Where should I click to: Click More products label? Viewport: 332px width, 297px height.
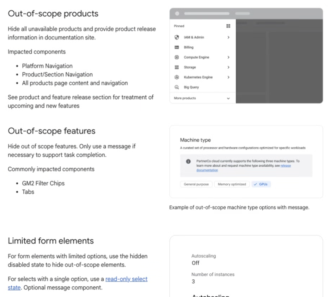(185, 98)
